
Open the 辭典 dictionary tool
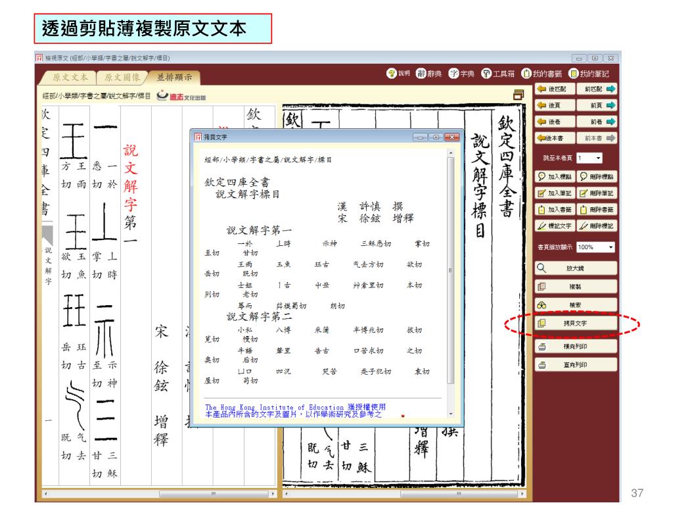point(429,74)
